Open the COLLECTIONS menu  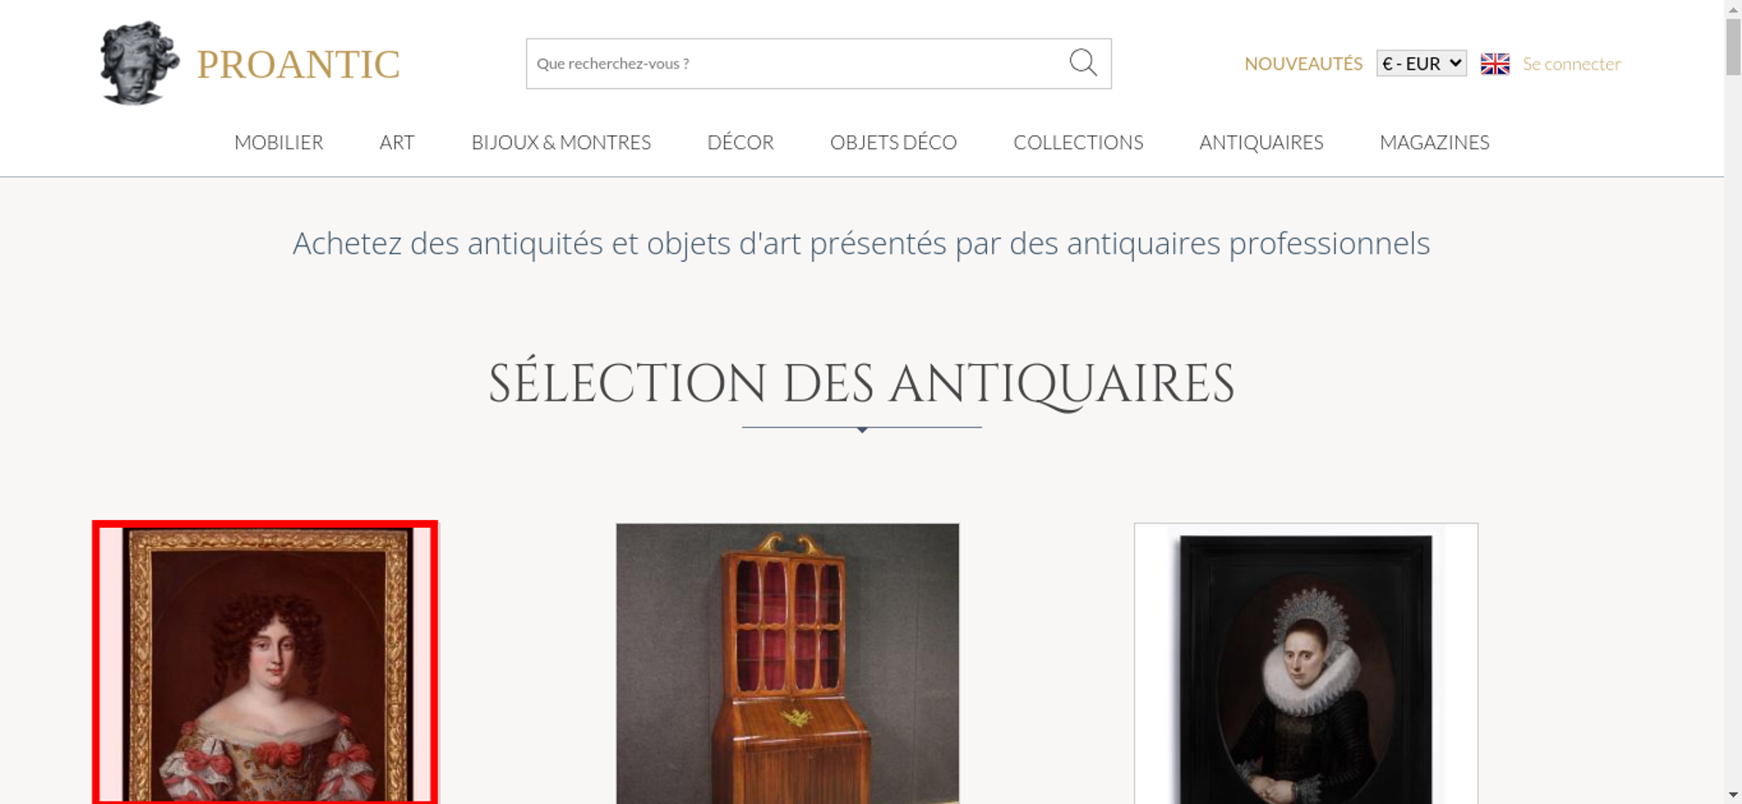click(1078, 142)
